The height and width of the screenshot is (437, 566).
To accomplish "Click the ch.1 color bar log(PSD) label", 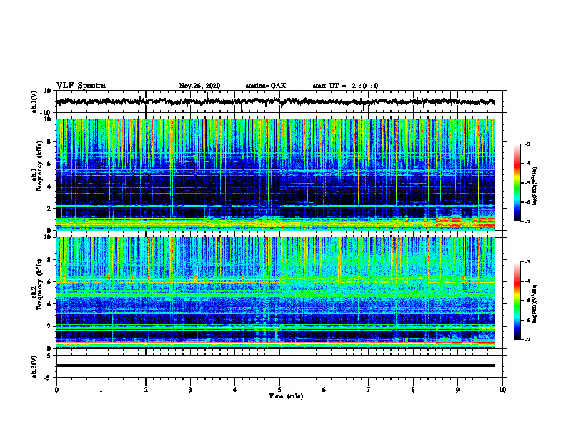I will pyautogui.click(x=535, y=186).
